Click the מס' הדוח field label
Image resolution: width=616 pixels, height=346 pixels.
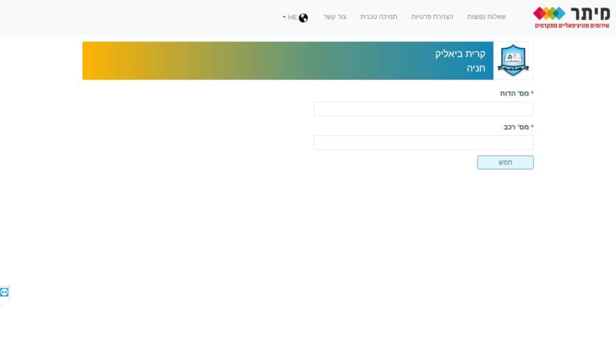tap(514, 94)
